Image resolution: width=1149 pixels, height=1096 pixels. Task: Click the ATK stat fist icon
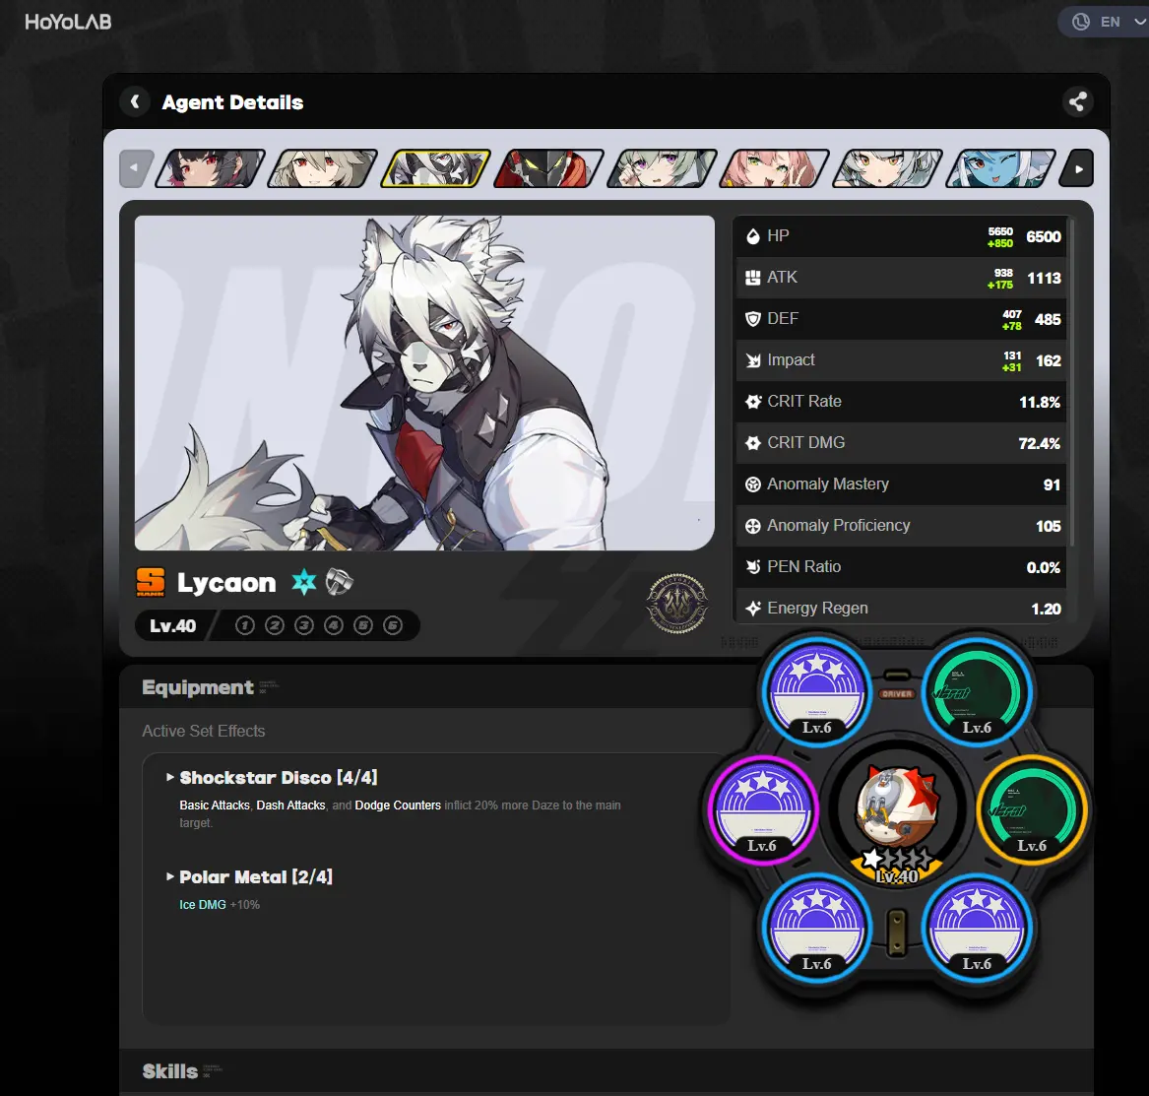752,278
